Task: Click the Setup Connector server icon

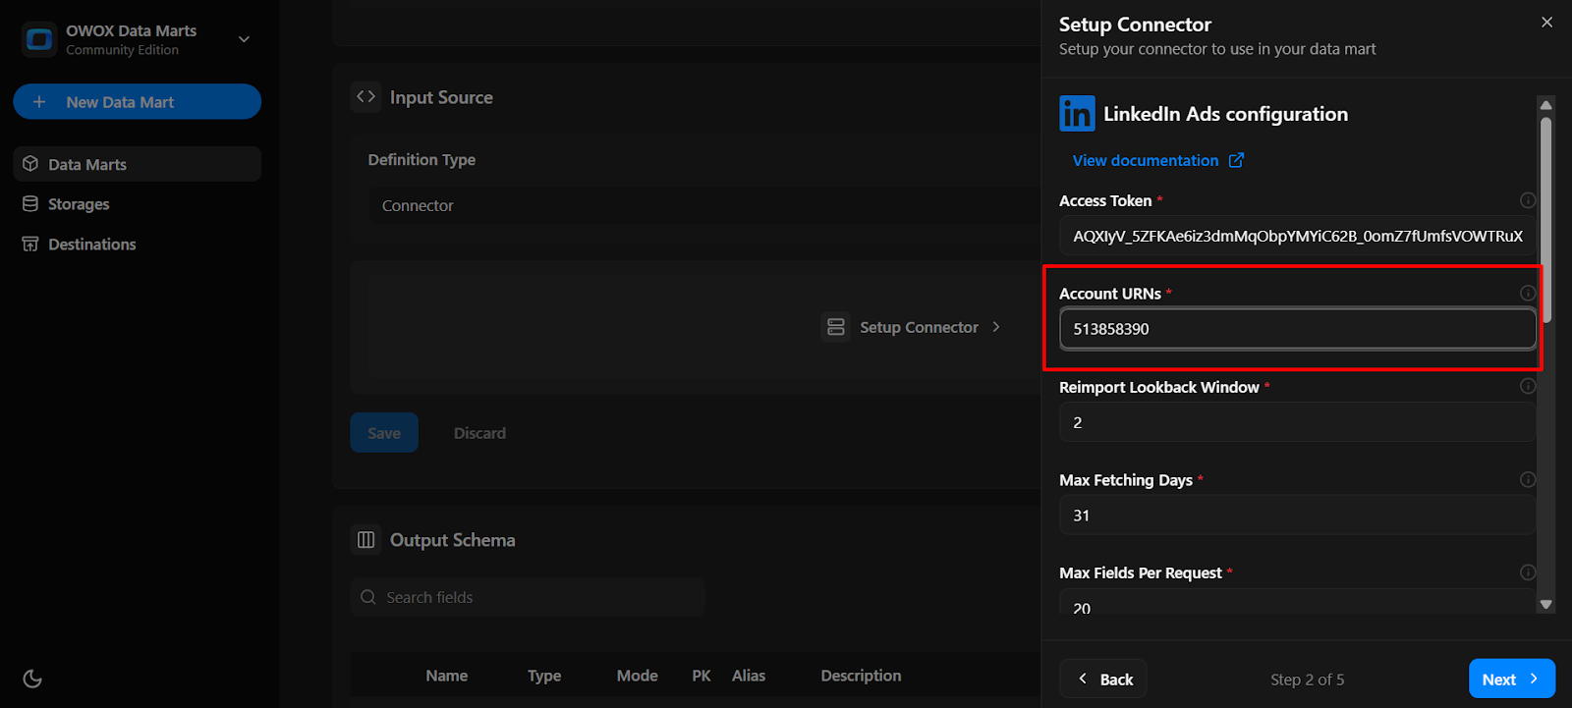Action: 836,327
